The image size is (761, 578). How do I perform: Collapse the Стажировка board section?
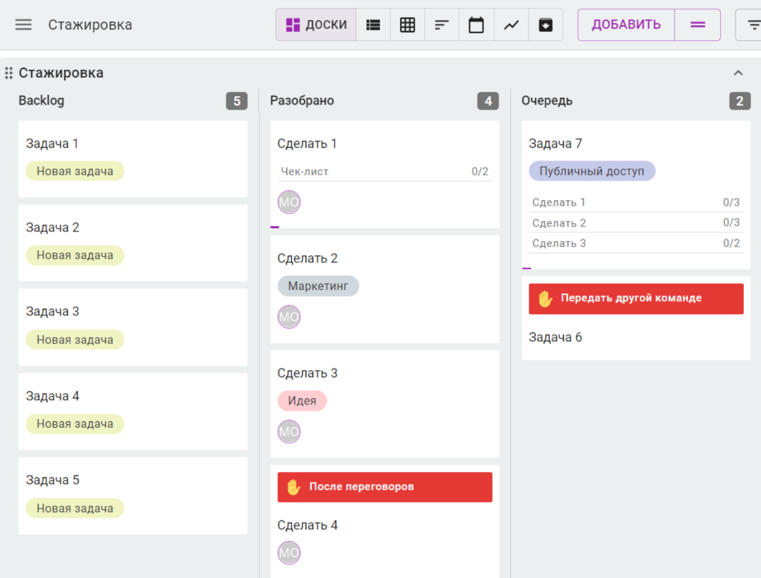(738, 73)
